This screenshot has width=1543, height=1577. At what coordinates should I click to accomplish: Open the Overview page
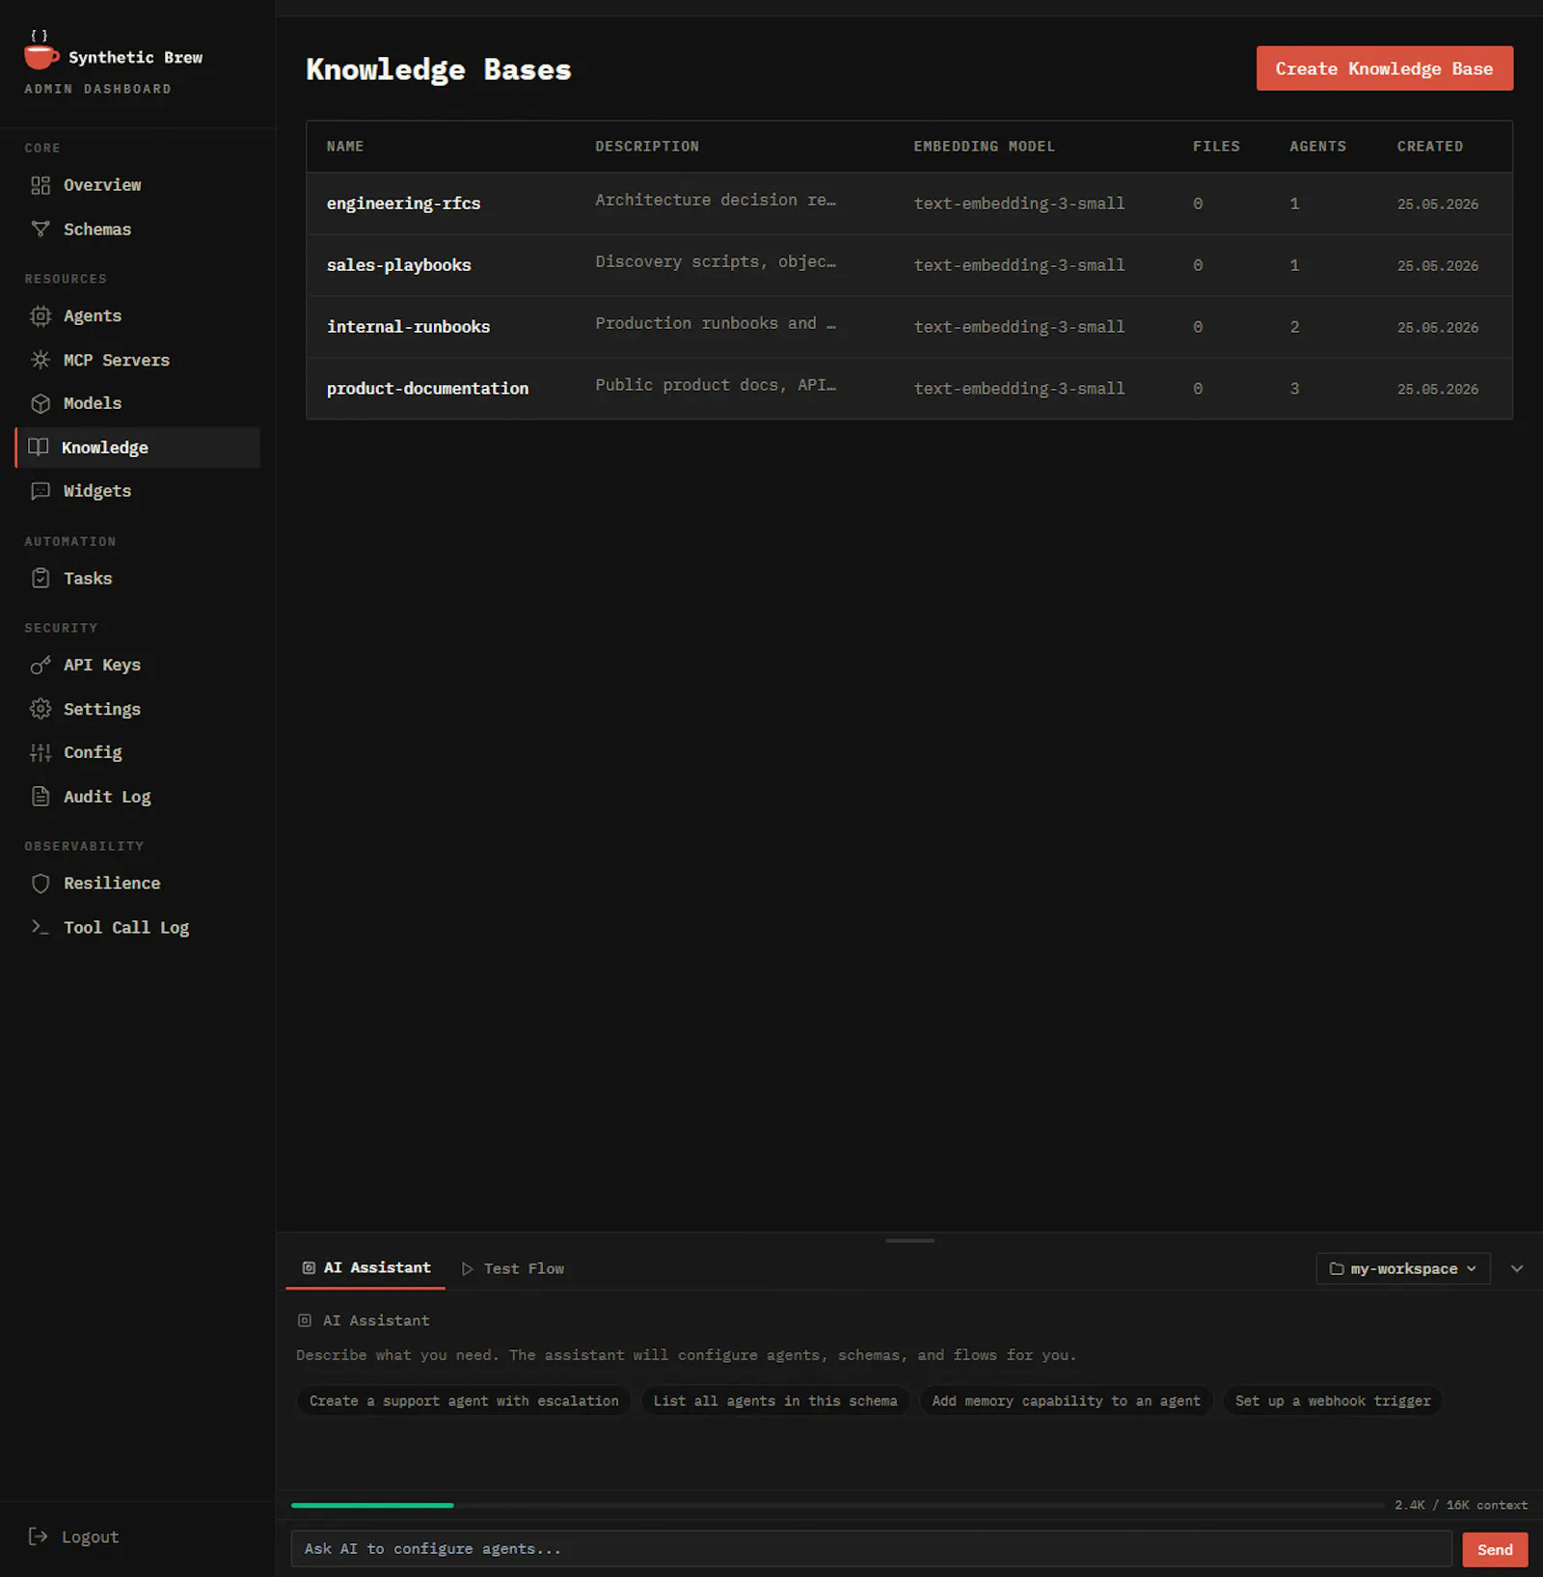(x=138, y=185)
